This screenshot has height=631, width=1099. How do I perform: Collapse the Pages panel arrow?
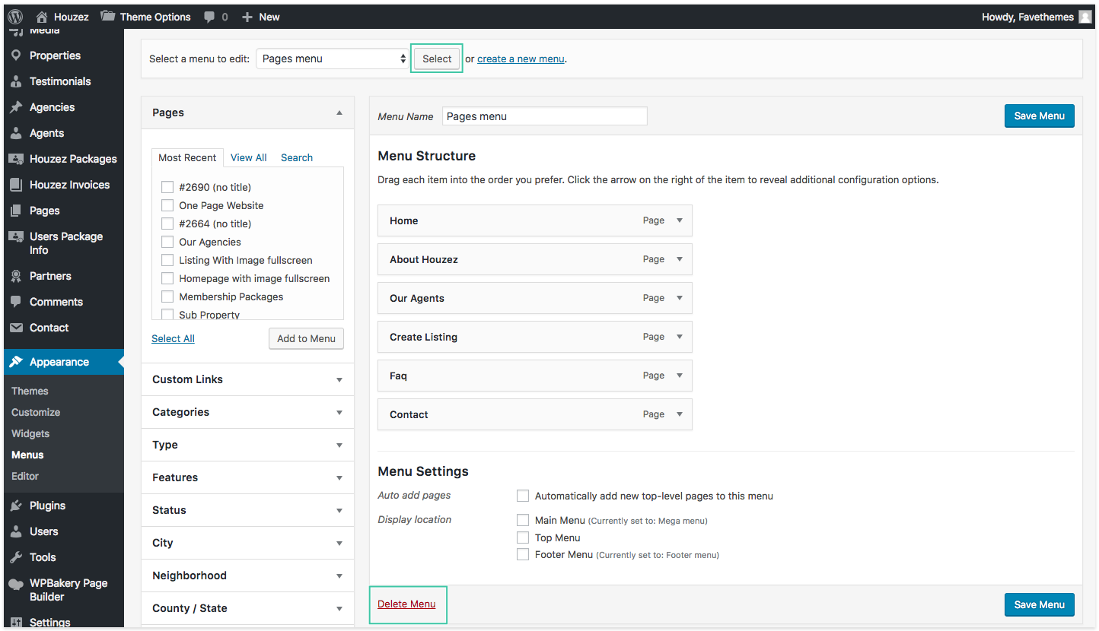[x=339, y=113]
